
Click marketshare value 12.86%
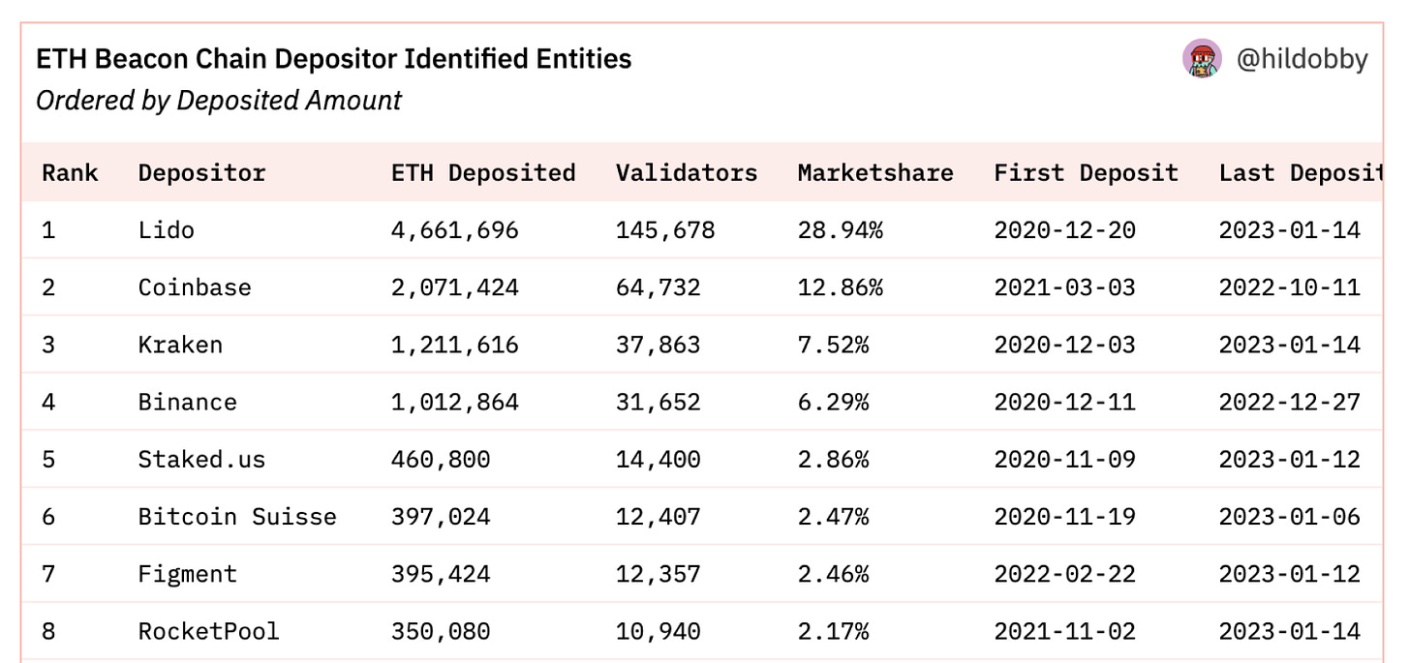coord(841,287)
